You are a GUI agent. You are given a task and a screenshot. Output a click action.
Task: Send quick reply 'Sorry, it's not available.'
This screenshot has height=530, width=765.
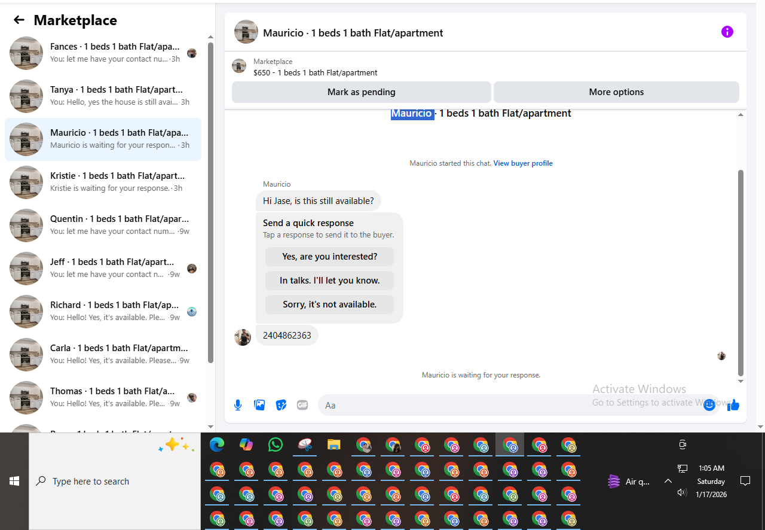click(329, 304)
